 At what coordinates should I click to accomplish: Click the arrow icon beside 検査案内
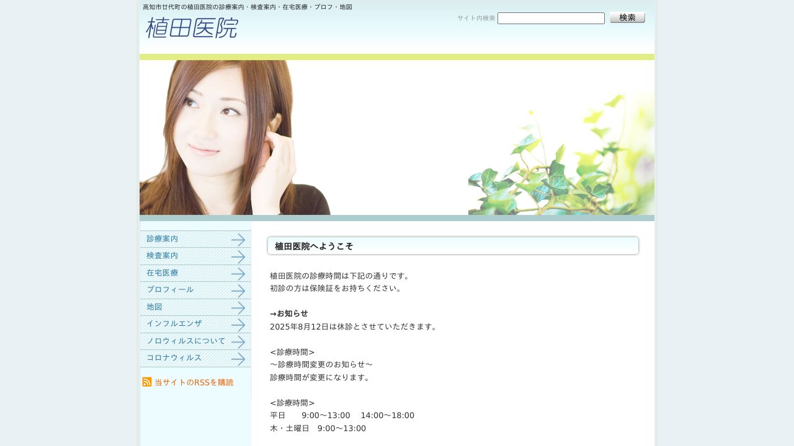238,256
